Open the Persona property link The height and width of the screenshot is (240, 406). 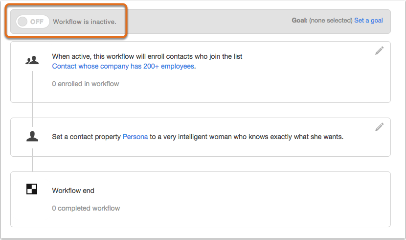pyautogui.click(x=135, y=137)
